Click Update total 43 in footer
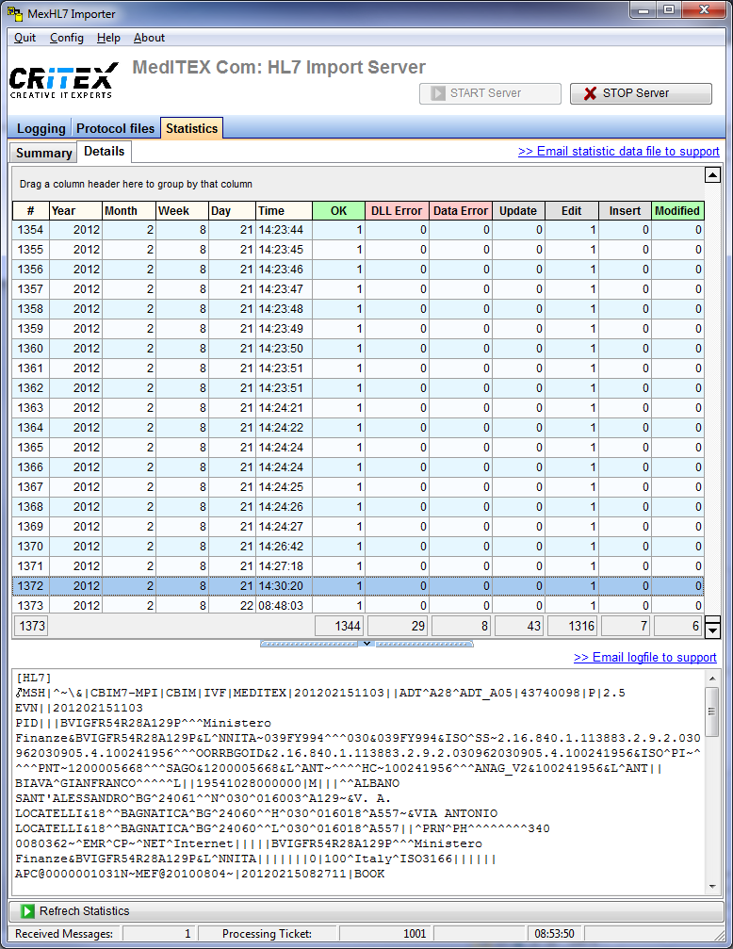 click(x=519, y=626)
